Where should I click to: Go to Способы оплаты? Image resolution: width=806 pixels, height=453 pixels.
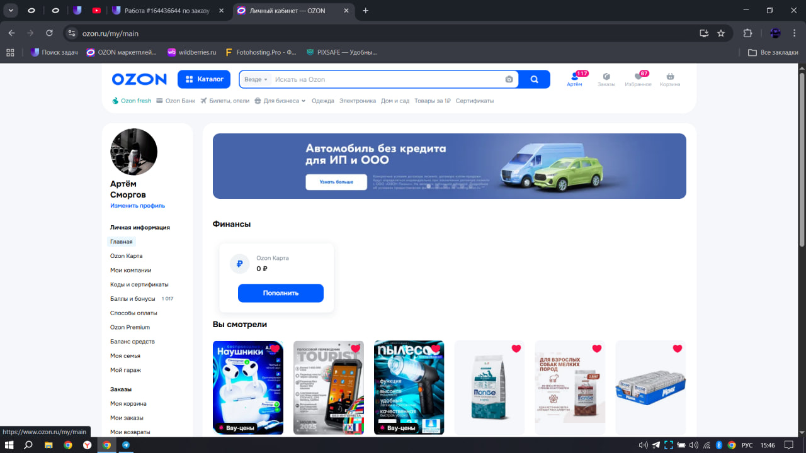pyautogui.click(x=133, y=313)
